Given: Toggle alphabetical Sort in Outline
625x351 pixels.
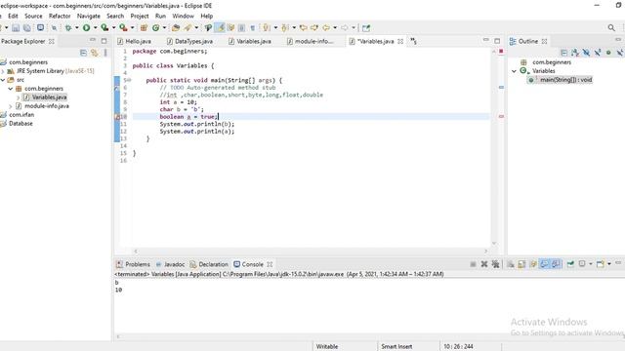Looking at the screenshot, I should point(575,53).
